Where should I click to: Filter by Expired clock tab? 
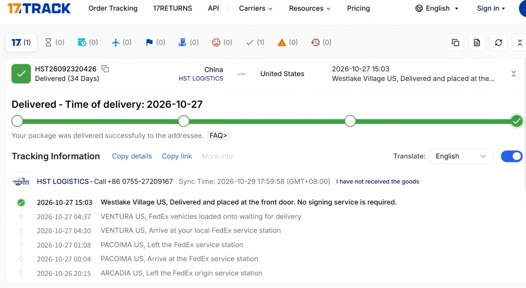[321, 42]
